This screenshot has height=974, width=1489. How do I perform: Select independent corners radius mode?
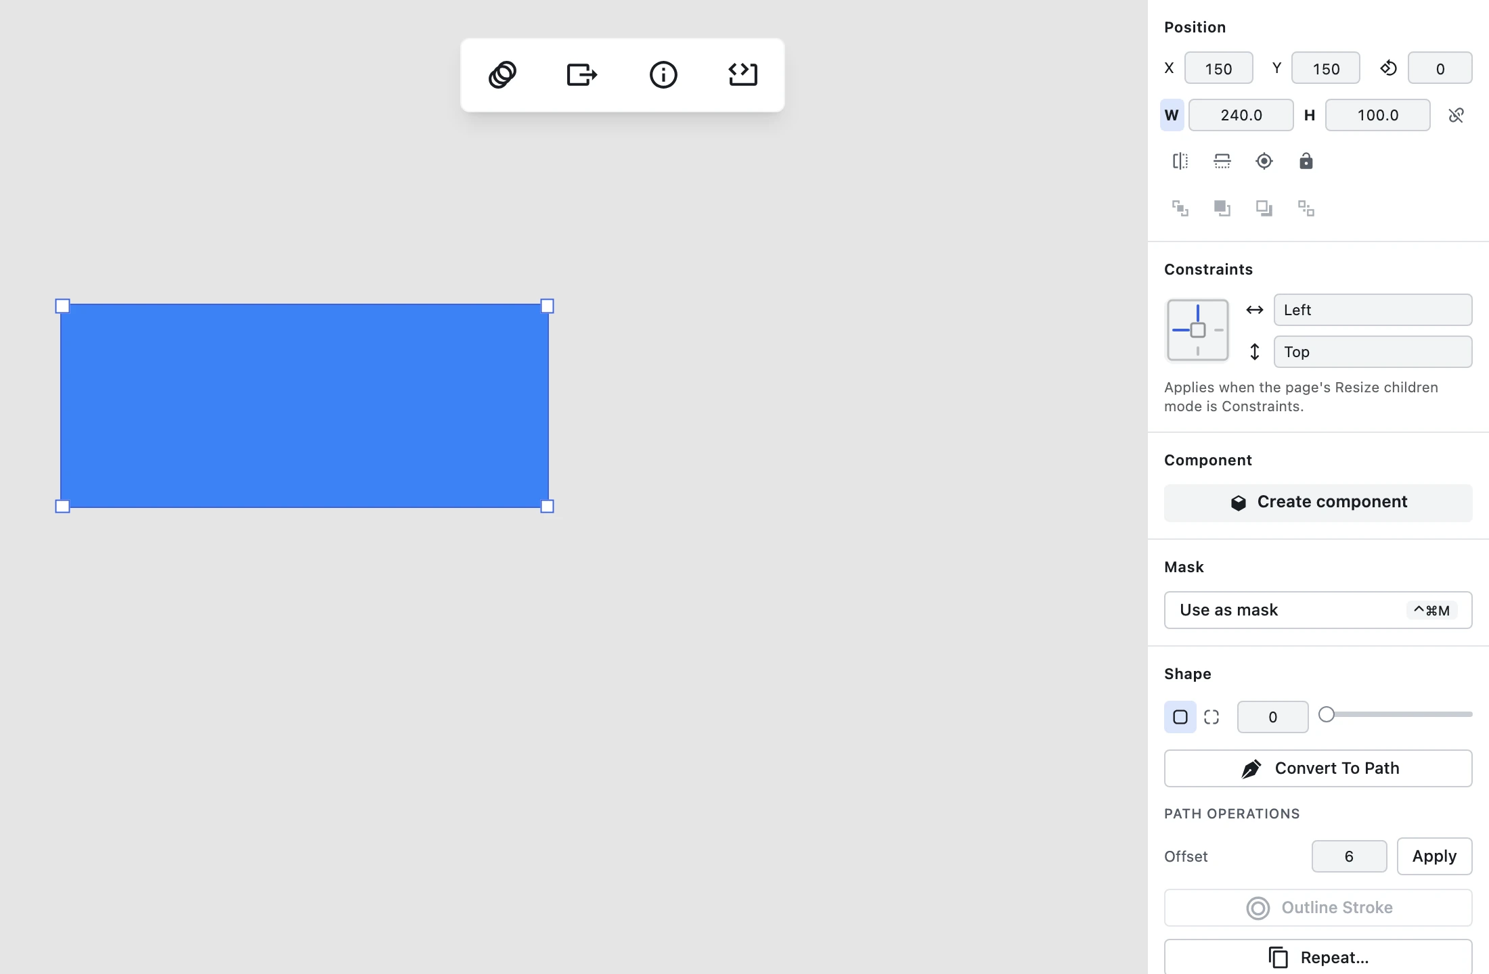(1212, 717)
